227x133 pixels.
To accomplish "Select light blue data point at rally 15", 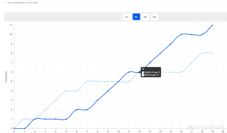I will (x=171, y=72).
